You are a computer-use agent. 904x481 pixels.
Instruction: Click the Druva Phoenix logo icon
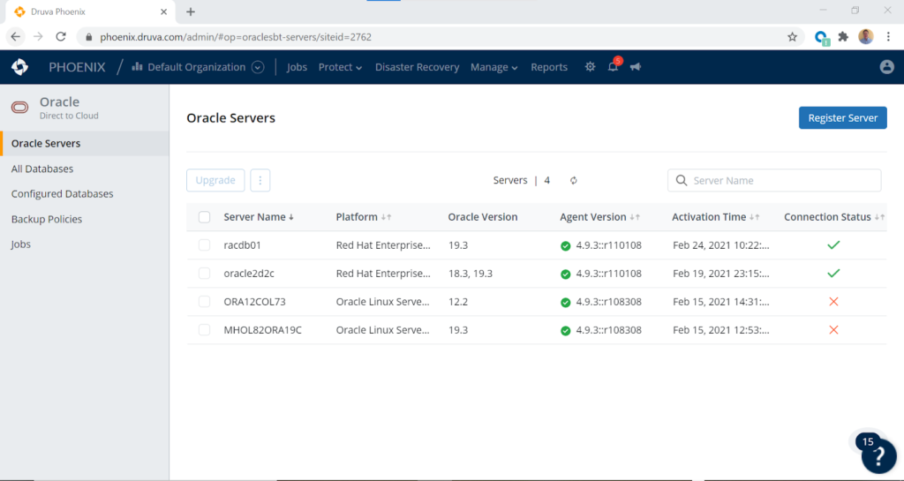[19, 67]
